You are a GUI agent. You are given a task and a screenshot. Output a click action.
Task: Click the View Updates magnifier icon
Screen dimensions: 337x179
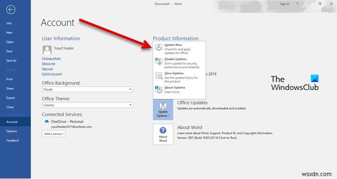(x=159, y=76)
